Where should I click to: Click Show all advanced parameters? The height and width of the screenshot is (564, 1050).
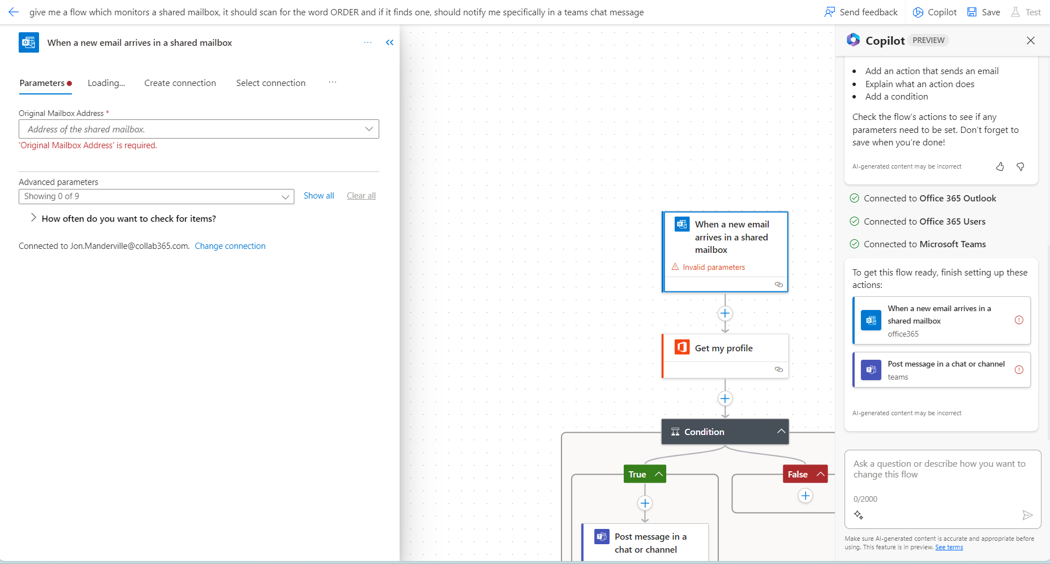pos(319,195)
